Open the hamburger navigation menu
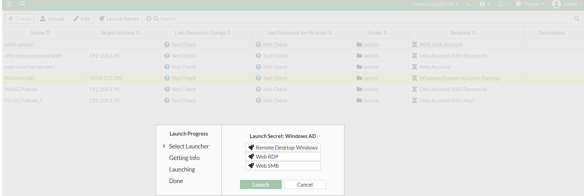 (9, 4)
